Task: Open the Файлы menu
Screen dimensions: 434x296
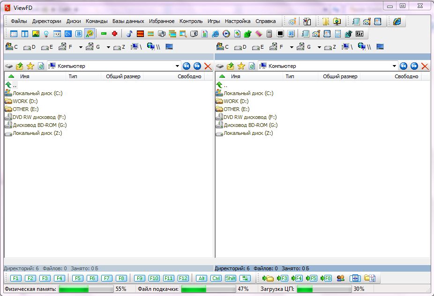Action: pyautogui.click(x=19, y=21)
